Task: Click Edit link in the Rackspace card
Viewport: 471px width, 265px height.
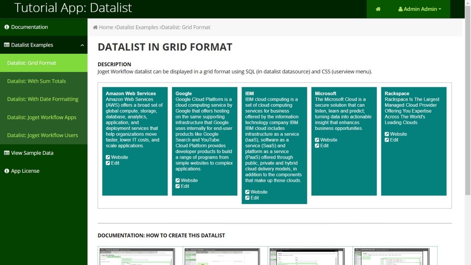Action: point(394,140)
